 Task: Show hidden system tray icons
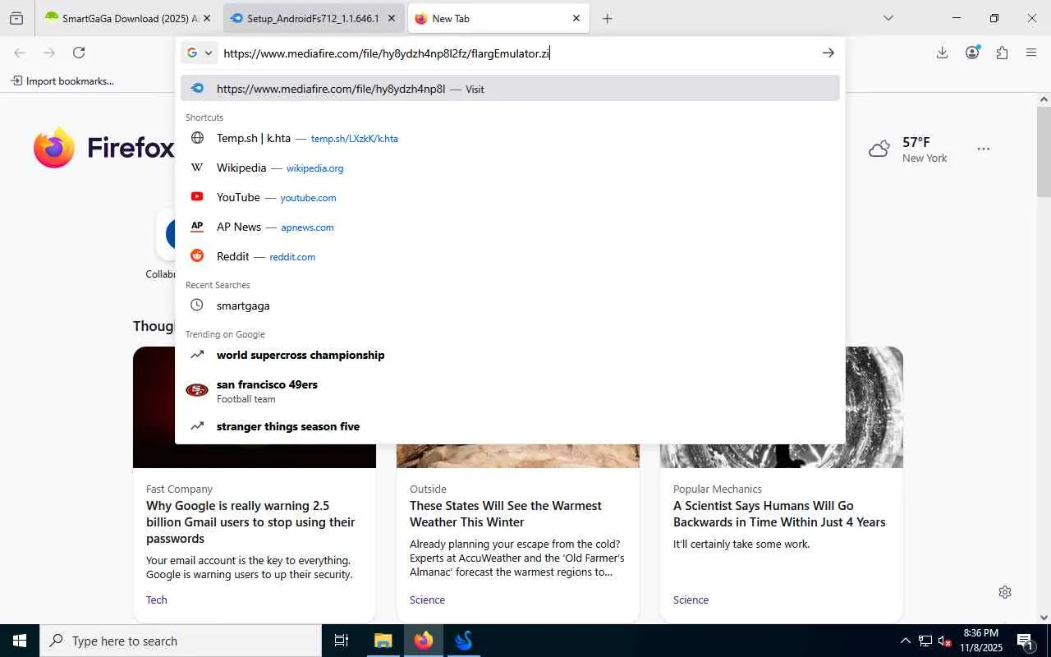(x=905, y=641)
